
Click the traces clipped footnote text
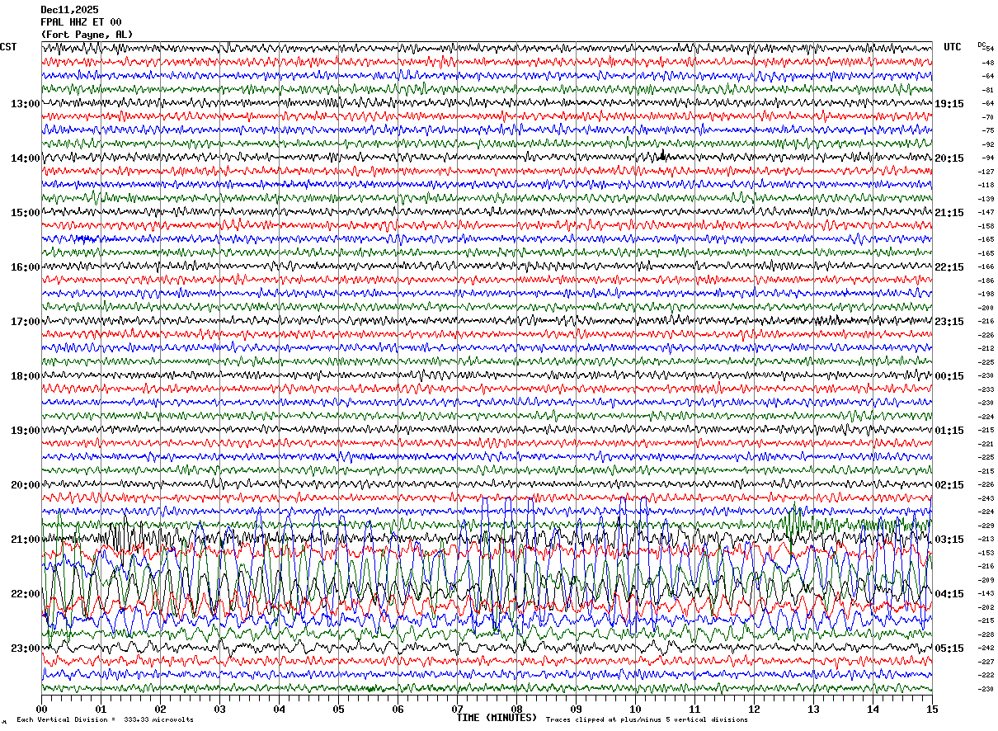click(647, 720)
